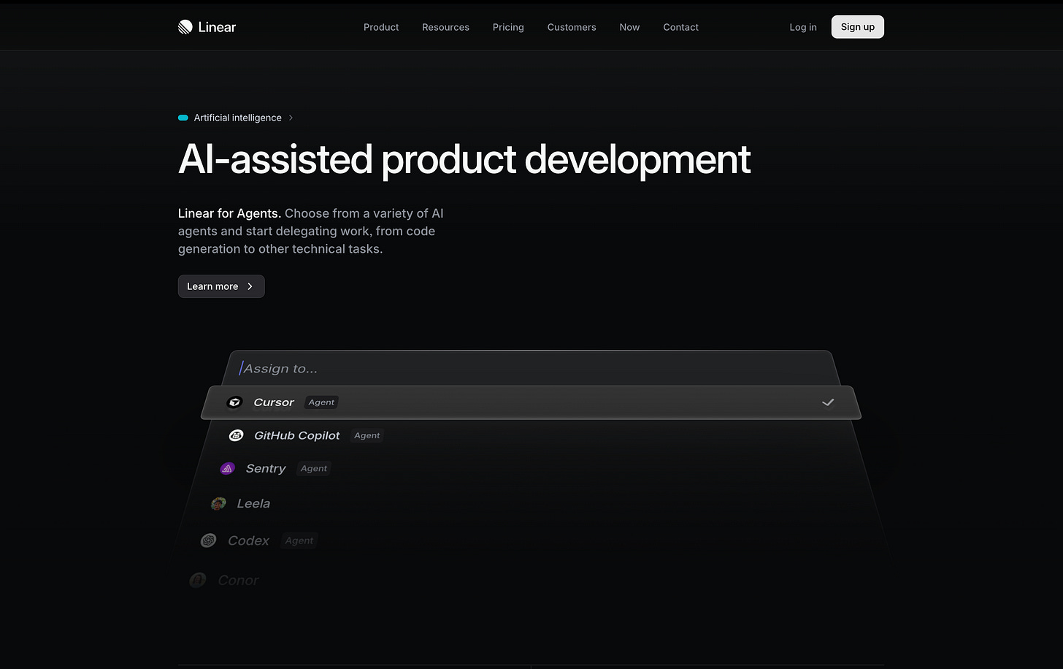This screenshot has width=1063, height=669.
Task: Focus the Assign to... input field
Action: [x=533, y=368]
